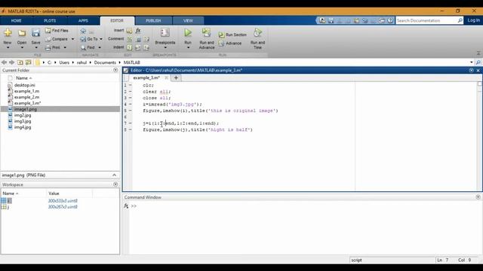Open Current Folder panel actions menu
The image size is (483, 271).
click(115, 70)
